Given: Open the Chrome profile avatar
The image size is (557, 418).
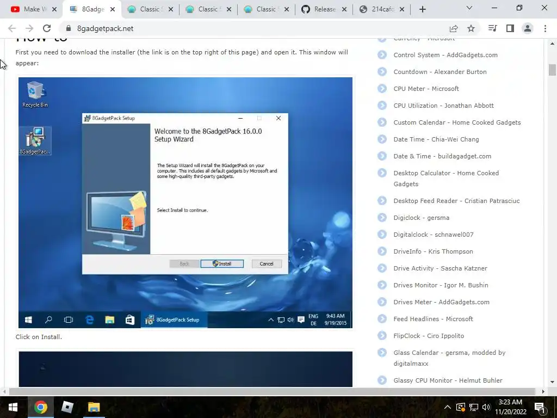Looking at the screenshot, I should [528, 28].
